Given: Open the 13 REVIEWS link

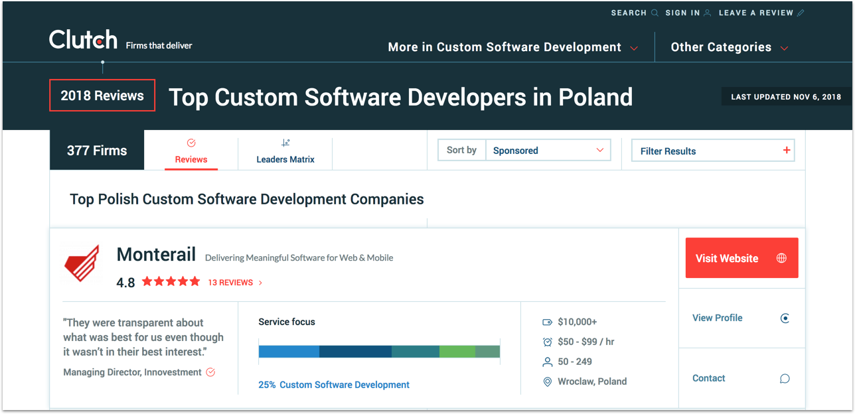Looking at the screenshot, I should 230,283.
